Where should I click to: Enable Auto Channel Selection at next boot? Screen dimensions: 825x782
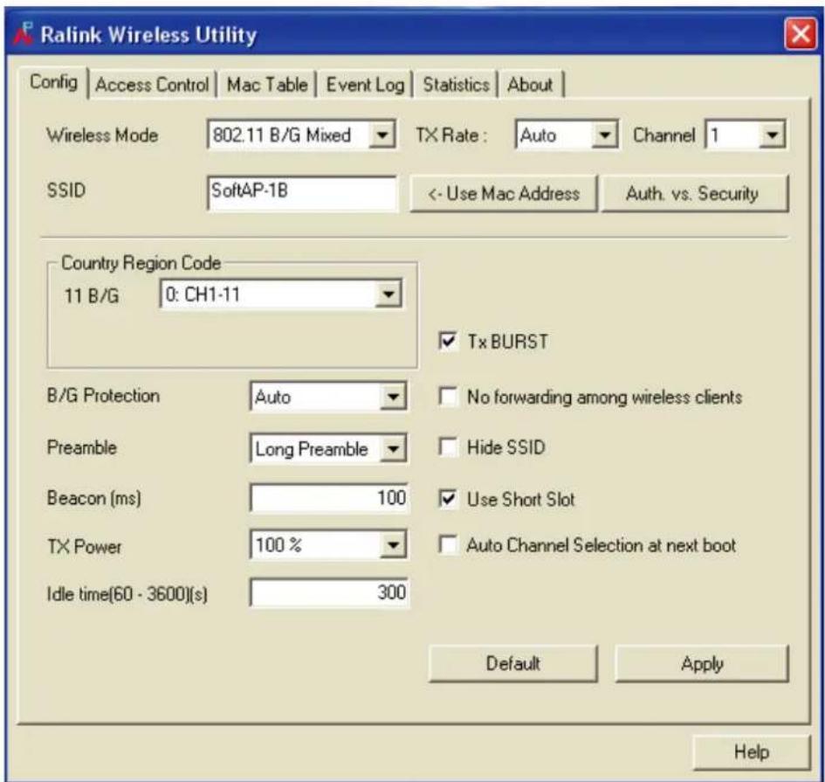pyautogui.click(x=447, y=544)
